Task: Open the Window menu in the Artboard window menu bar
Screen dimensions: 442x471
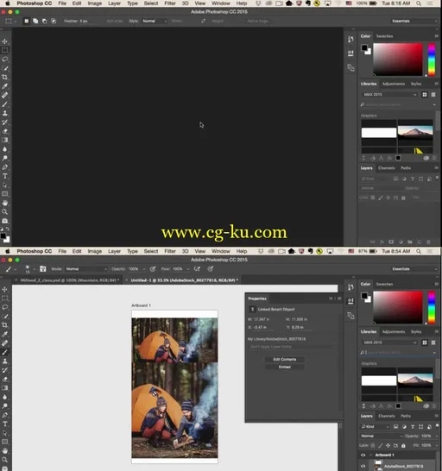Action: (221, 251)
